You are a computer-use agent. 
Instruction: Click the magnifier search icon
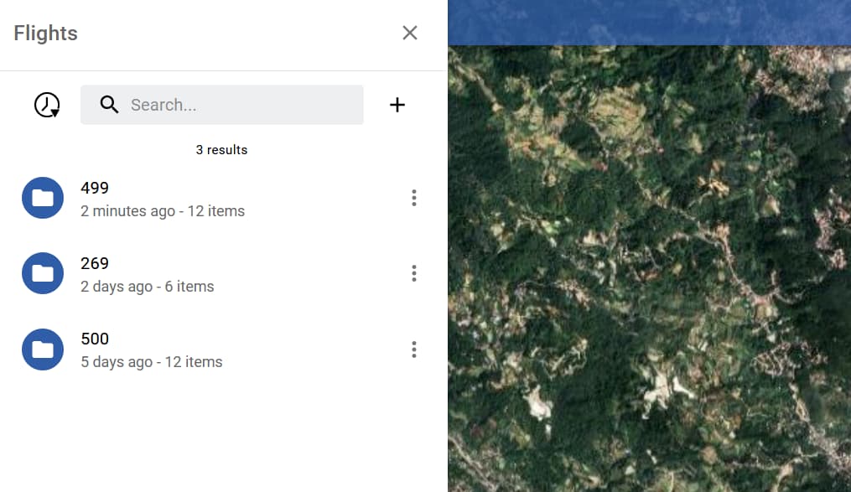coord(109,105)
